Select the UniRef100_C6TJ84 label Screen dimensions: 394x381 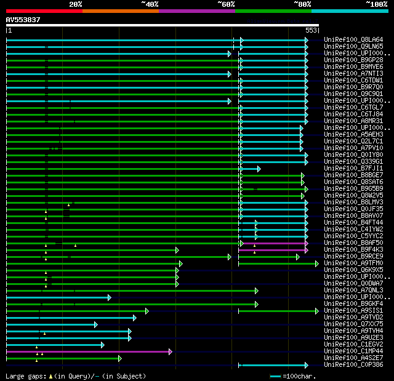353,114
